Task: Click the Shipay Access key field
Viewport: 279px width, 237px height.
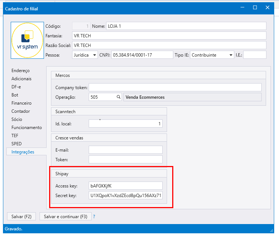Action: pyautogui.click(x=125, y=186)
